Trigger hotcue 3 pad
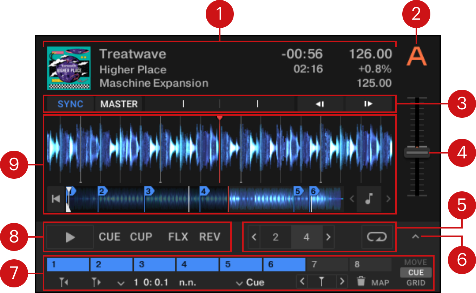 tap(154, 265)
